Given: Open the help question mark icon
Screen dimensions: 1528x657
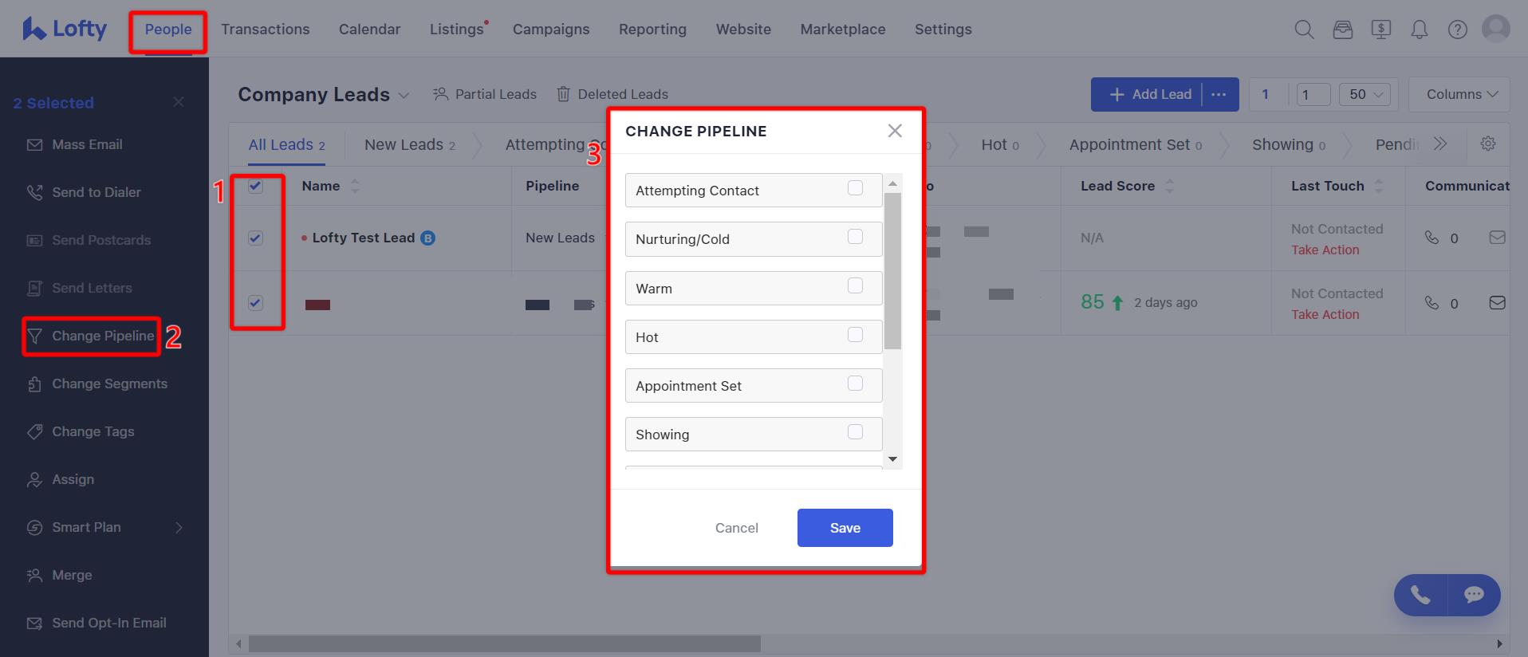Looking at the screenshot, I should click(1458, 30).
